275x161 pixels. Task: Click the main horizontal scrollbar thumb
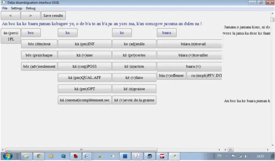[81, 150]
